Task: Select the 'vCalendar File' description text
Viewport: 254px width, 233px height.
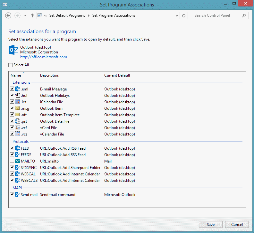Action: (52, 134)
